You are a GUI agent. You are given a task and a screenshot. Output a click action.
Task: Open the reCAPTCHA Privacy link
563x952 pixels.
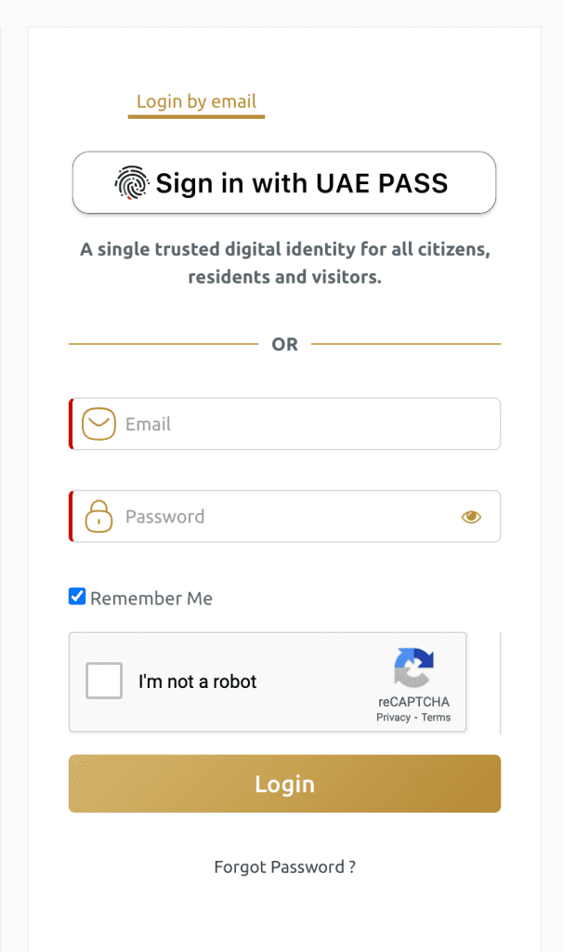(x=393, y=718)
